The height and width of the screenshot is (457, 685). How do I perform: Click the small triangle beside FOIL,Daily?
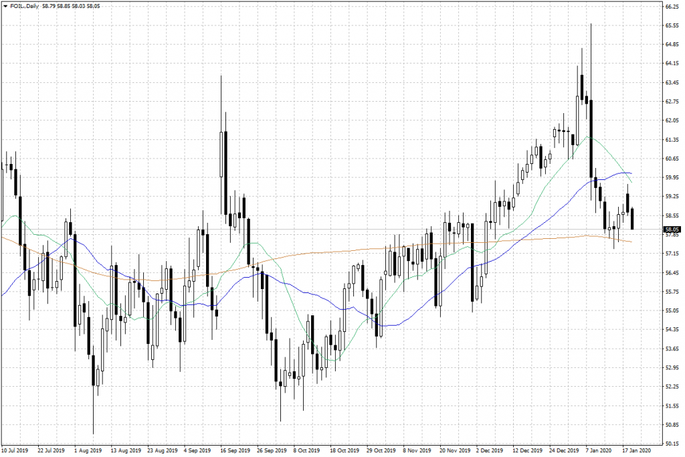pos(5,7)
